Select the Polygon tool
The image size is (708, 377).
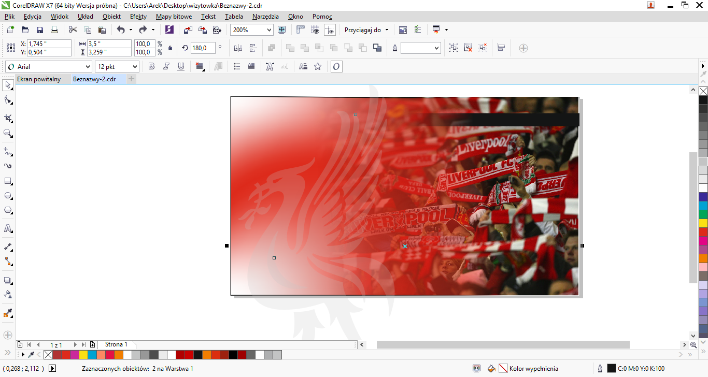8,211
